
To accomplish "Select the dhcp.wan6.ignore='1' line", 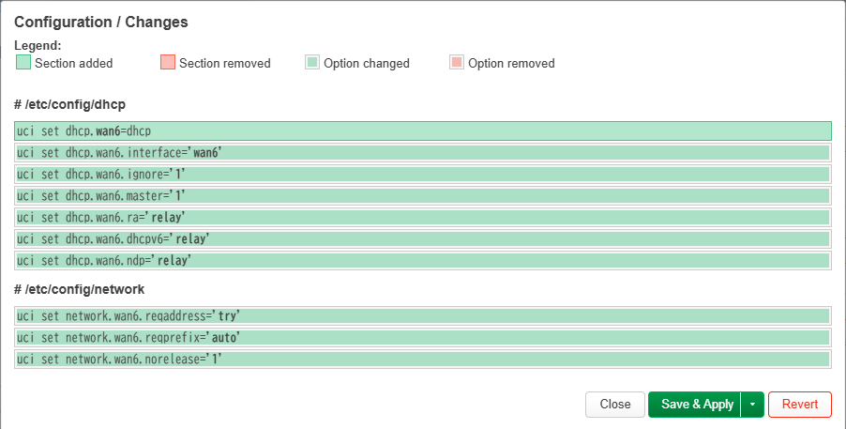I will pos(423,174).
